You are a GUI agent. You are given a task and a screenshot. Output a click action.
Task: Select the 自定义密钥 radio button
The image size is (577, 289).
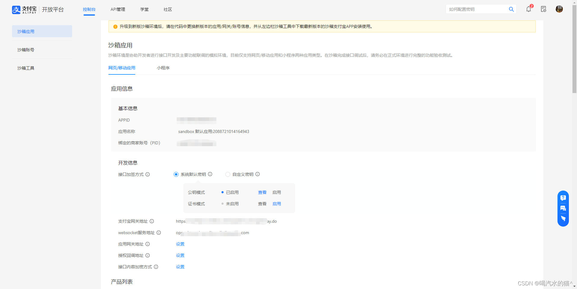click(228, 174)
